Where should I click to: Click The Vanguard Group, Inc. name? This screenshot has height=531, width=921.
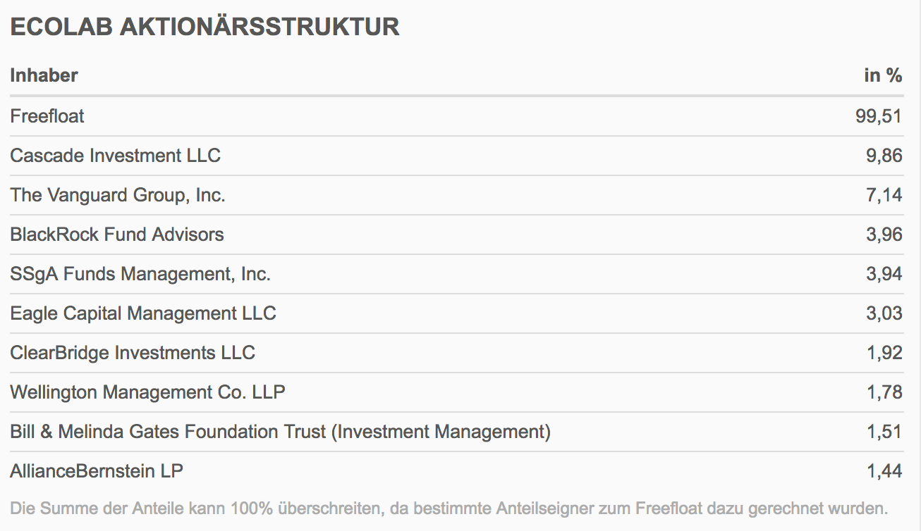118,195
